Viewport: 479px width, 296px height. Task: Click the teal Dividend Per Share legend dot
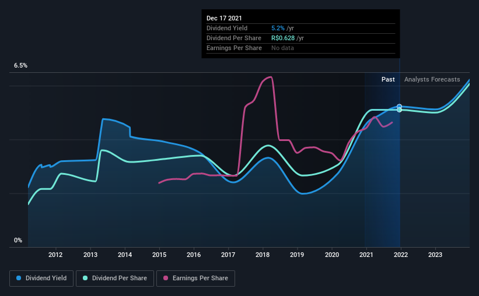pos(85,278)
